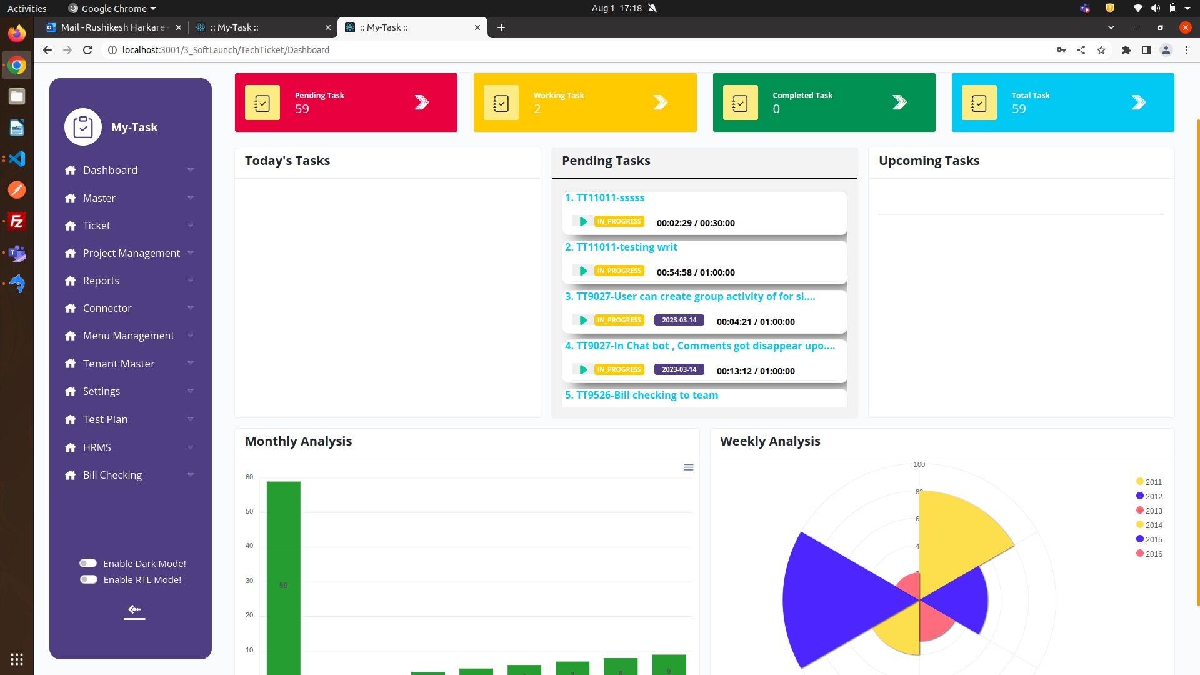The width and height of the screenshot is (1200, 675).
Task: Open Show Applications grid in dock
Action: (17, 659)
